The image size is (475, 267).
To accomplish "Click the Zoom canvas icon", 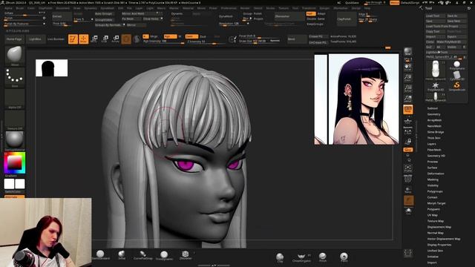I will coord(407,78).
